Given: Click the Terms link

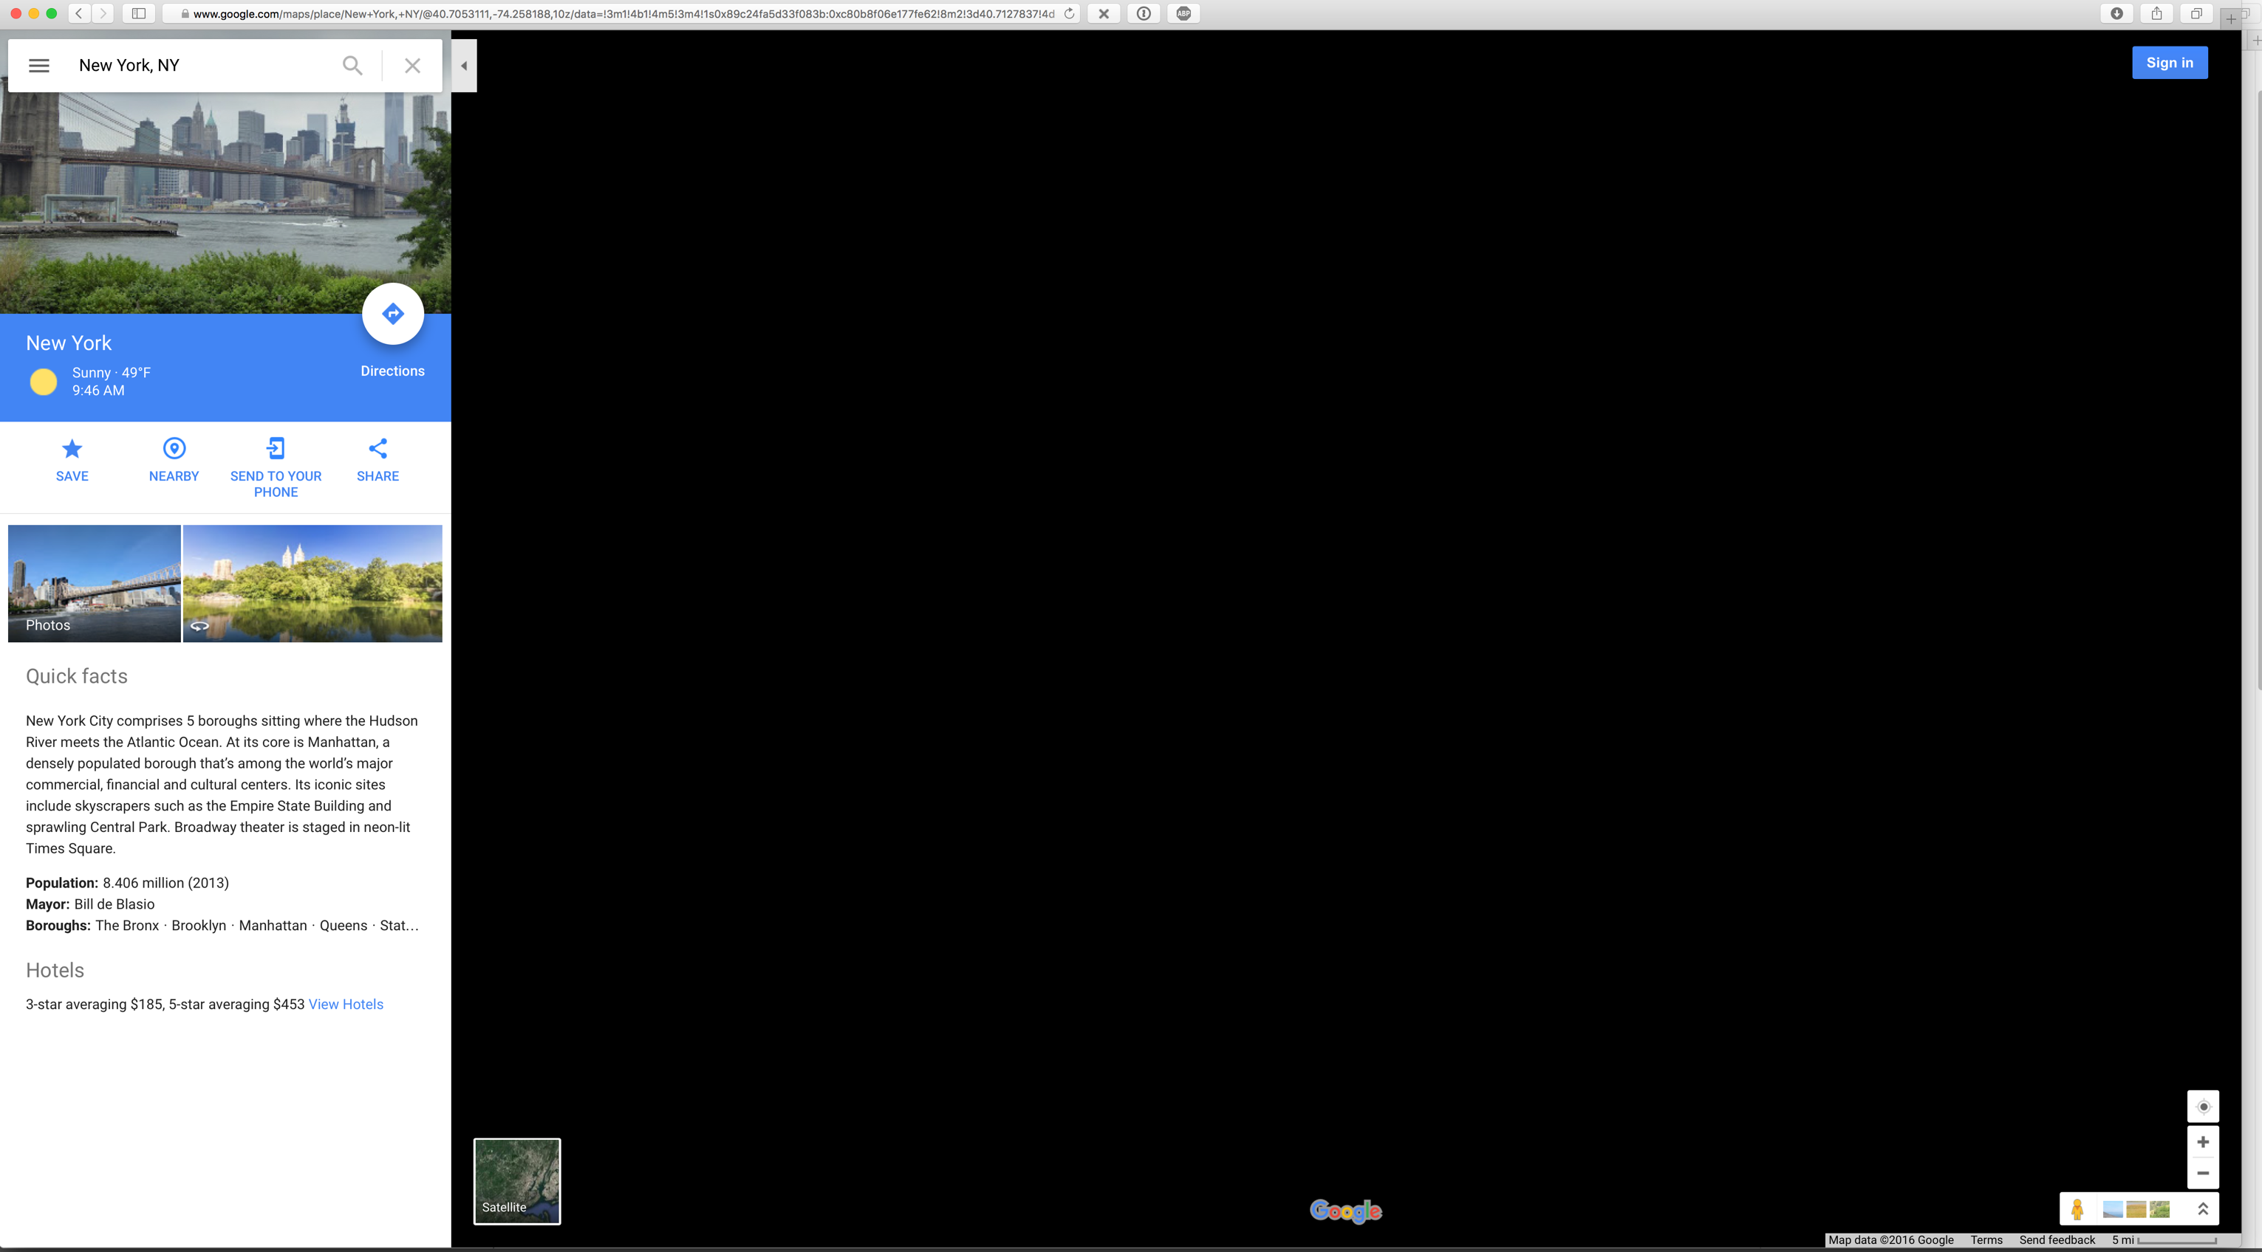Looking at the screenshot, I should 1986,1239.
